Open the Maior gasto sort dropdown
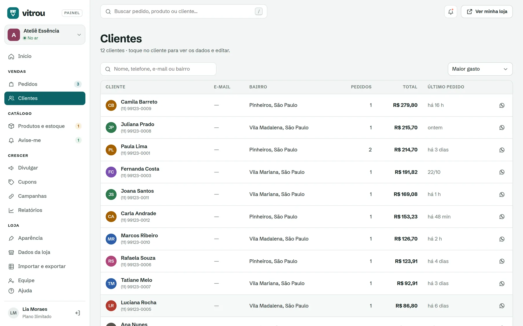Screen dimensions: 523x326 click(x=480, y=69)
